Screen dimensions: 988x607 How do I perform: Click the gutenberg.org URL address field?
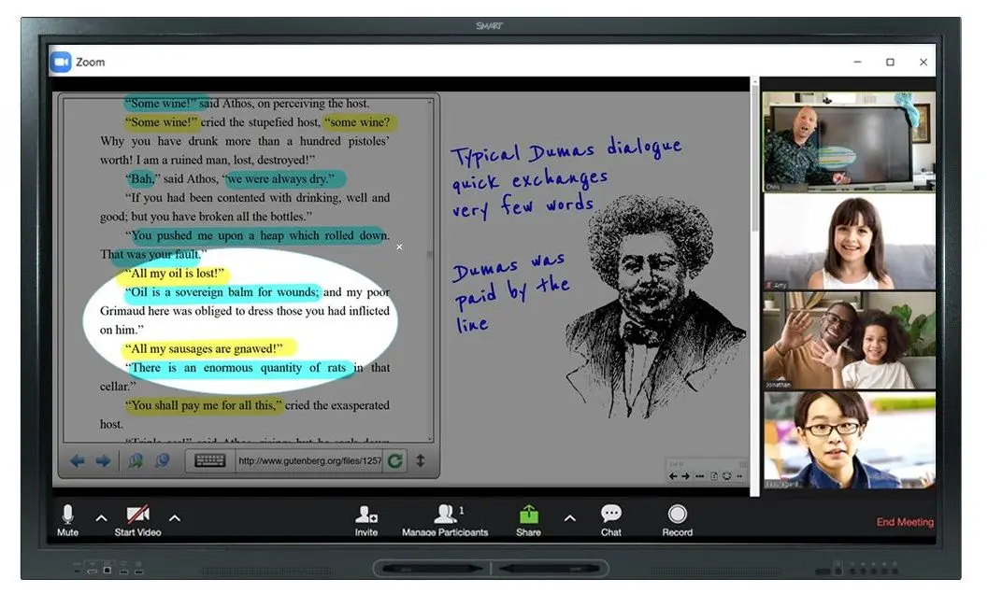308,460
